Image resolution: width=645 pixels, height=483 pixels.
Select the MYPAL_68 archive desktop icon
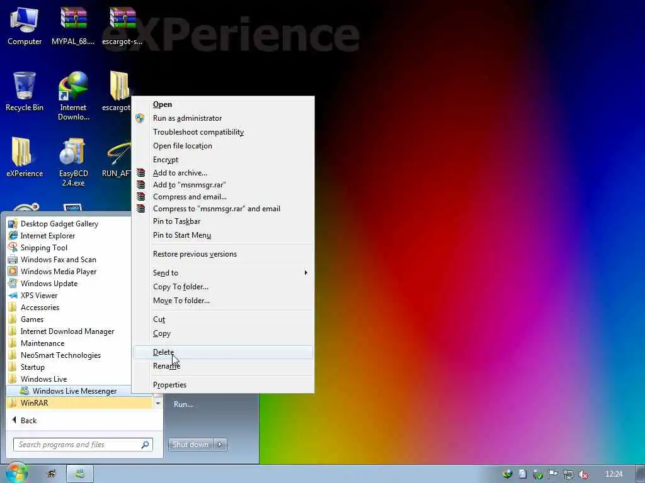[73, 26]
